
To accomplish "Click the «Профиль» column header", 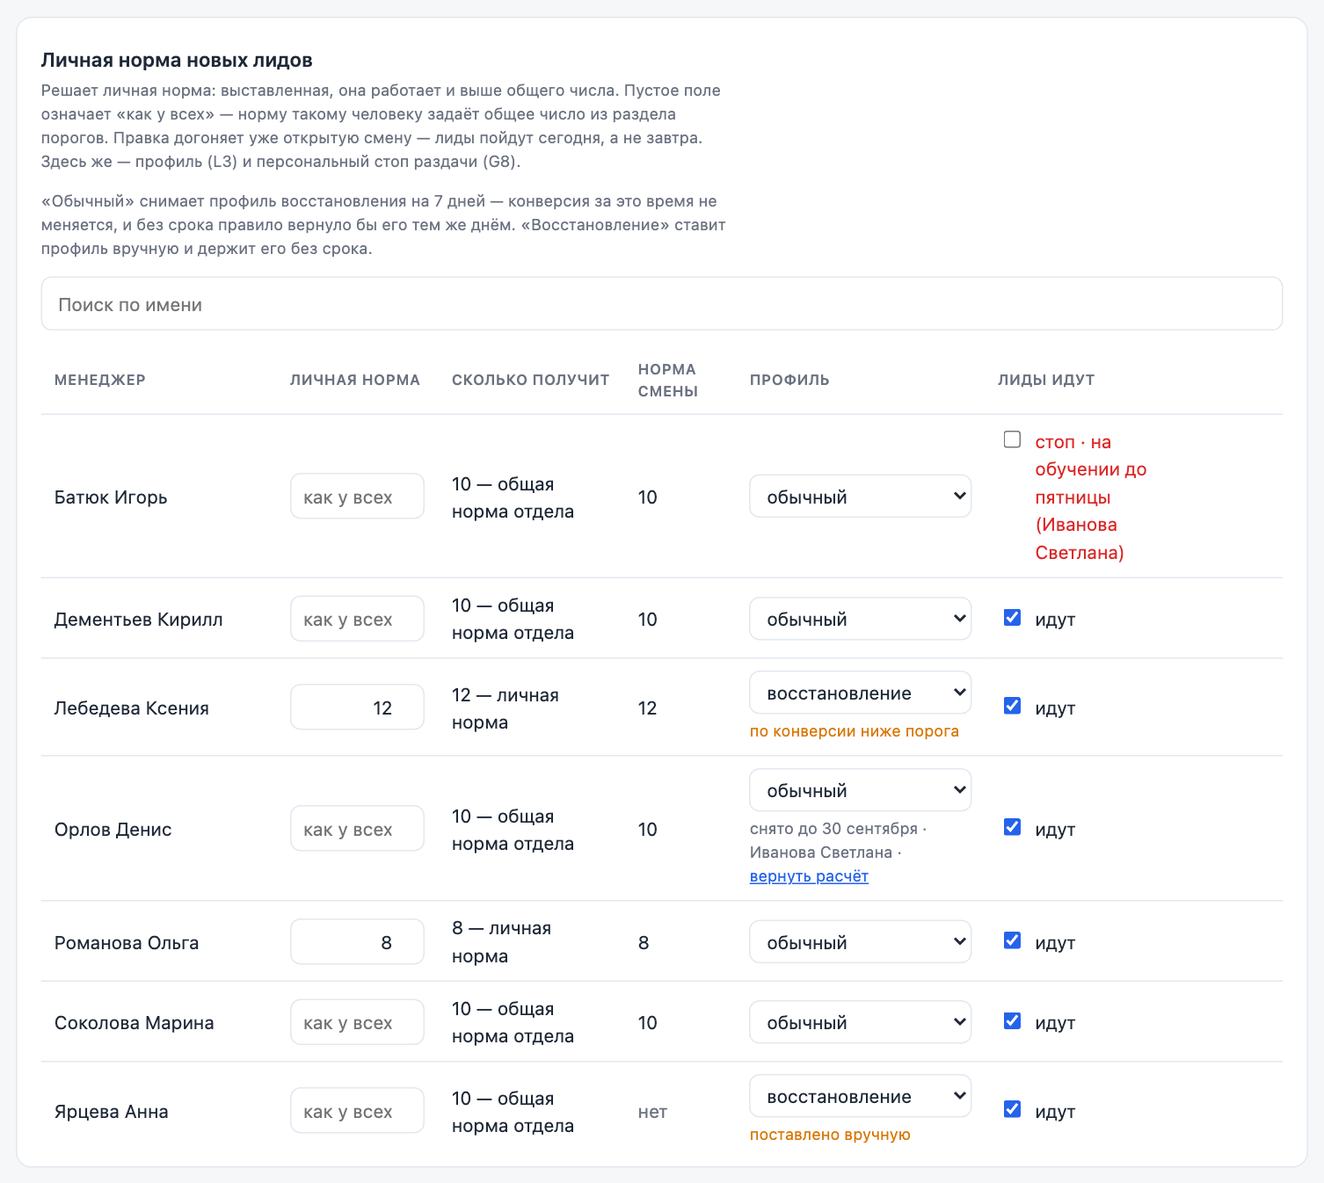I will point(789,380).
